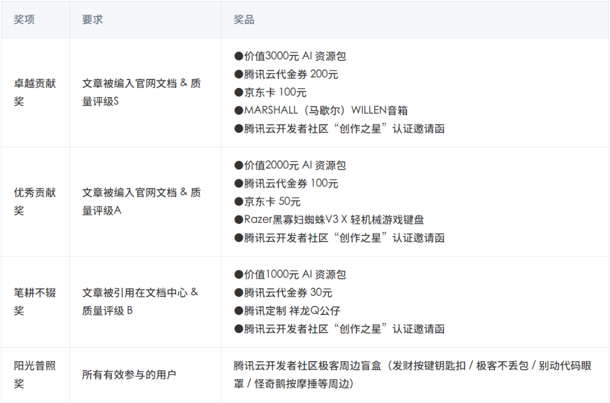610x403 pixels.
Task: Click 创作之星 invitation line in the 优秀贡献奖 row
Action: coord(339,238)
